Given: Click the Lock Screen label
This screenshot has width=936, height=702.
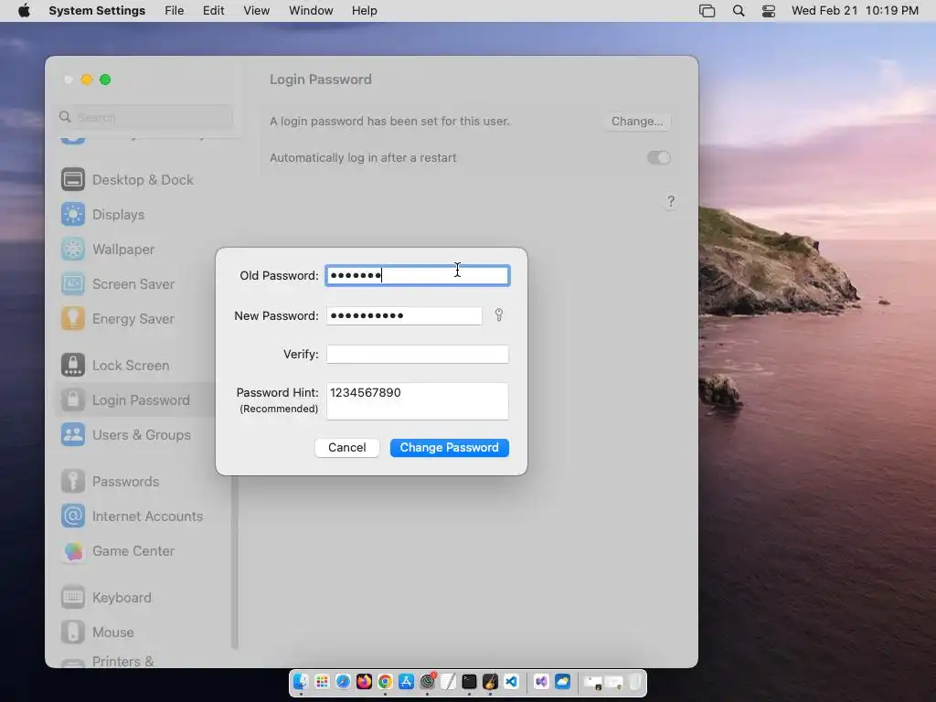Looking at the screenshot, I should tap(131, 366).
